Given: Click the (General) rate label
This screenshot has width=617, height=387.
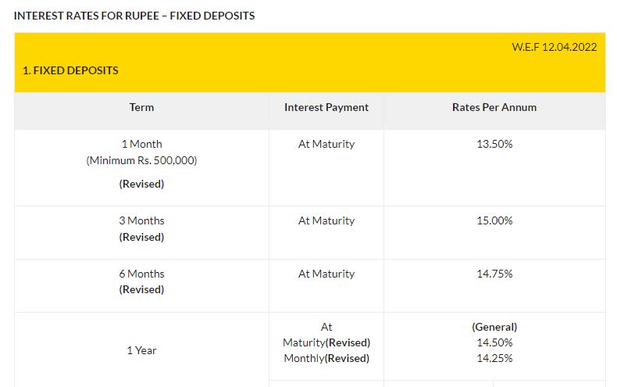Looking at the screenshot, I should [494, 327].
